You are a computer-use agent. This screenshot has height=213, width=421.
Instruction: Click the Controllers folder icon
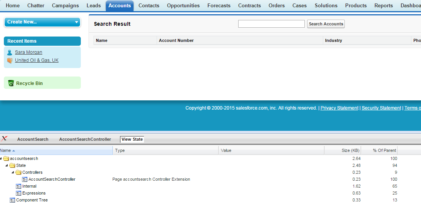[18, 173]
